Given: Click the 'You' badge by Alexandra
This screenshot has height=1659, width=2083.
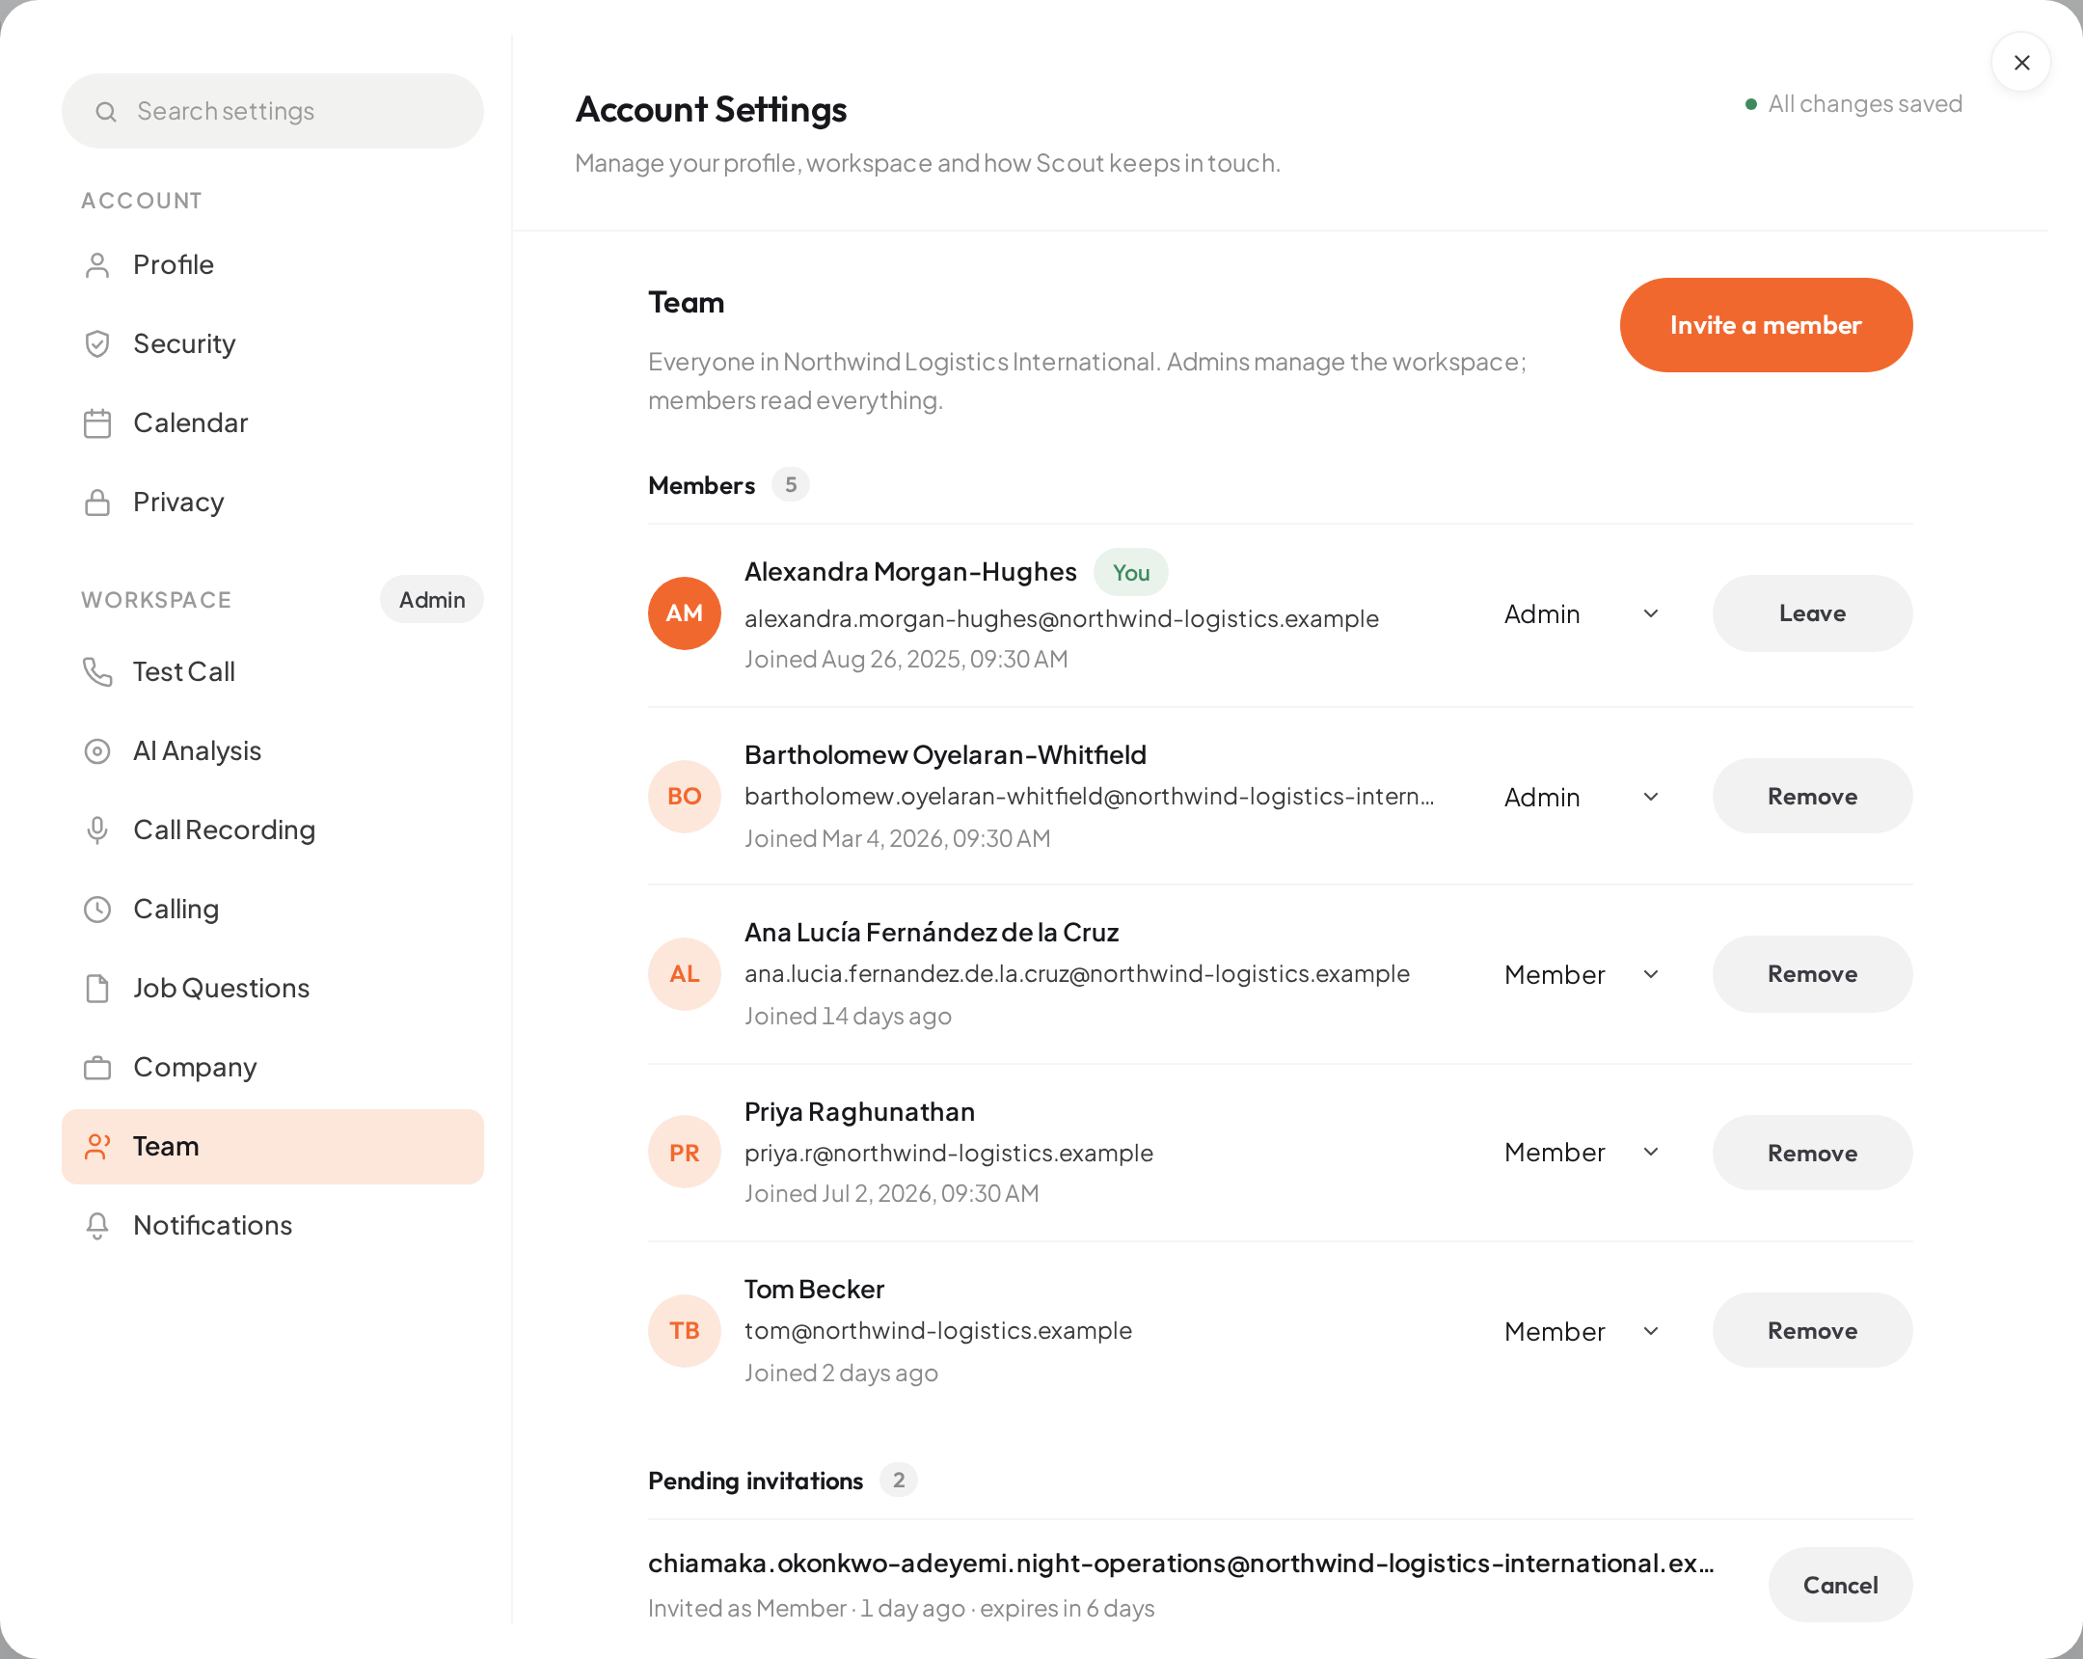Looking at the screenshot, I should pyautogui.click(x=1130, y=573).
